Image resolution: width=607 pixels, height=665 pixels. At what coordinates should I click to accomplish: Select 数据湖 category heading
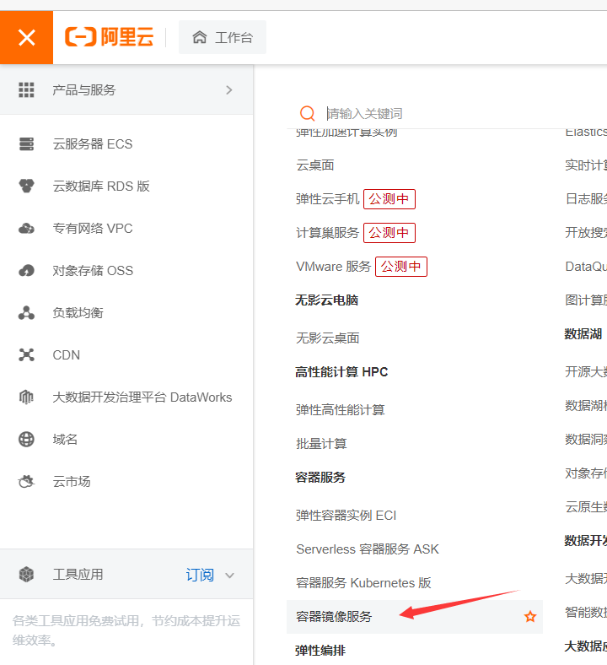tap(583, 334)
